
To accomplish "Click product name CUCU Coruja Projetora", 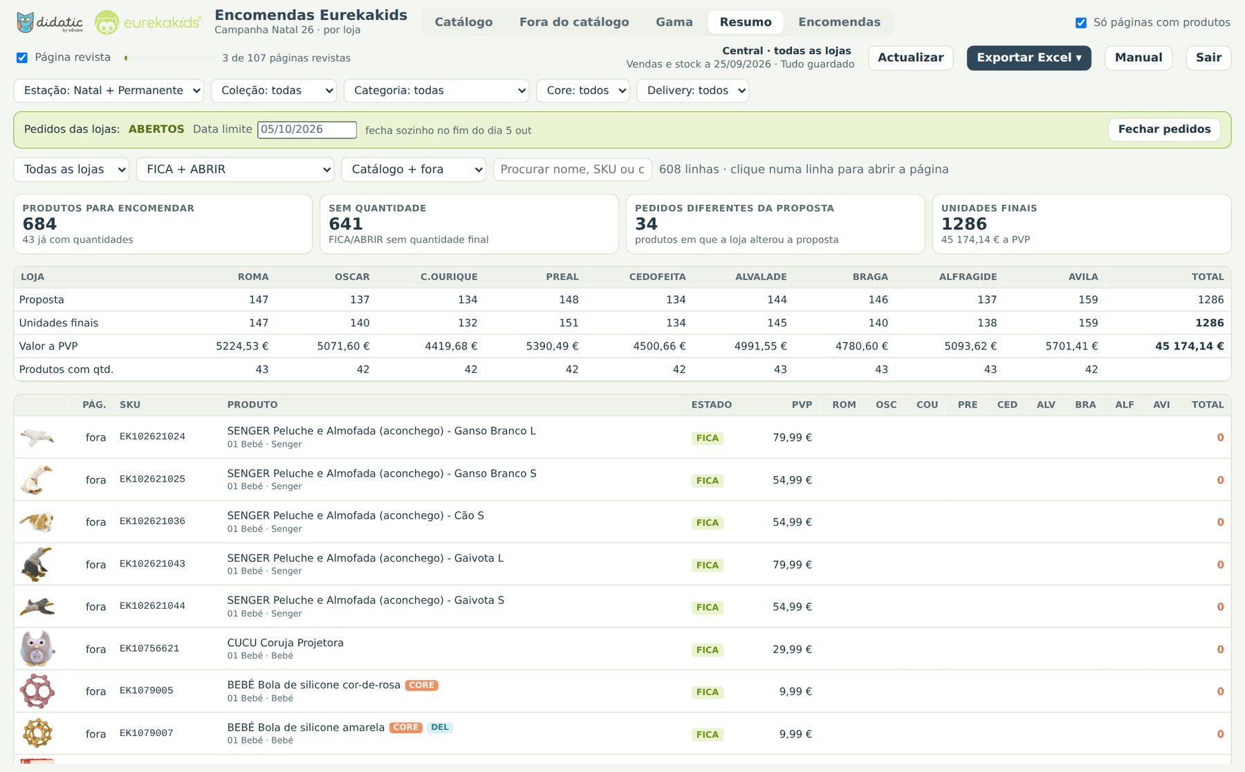I will [x=286, y=643].
